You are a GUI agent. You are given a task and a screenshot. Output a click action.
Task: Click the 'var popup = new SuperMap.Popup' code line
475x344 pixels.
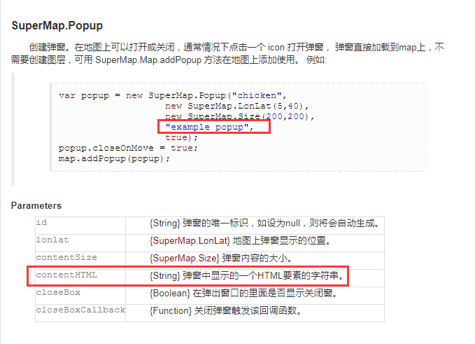(173, 95)
